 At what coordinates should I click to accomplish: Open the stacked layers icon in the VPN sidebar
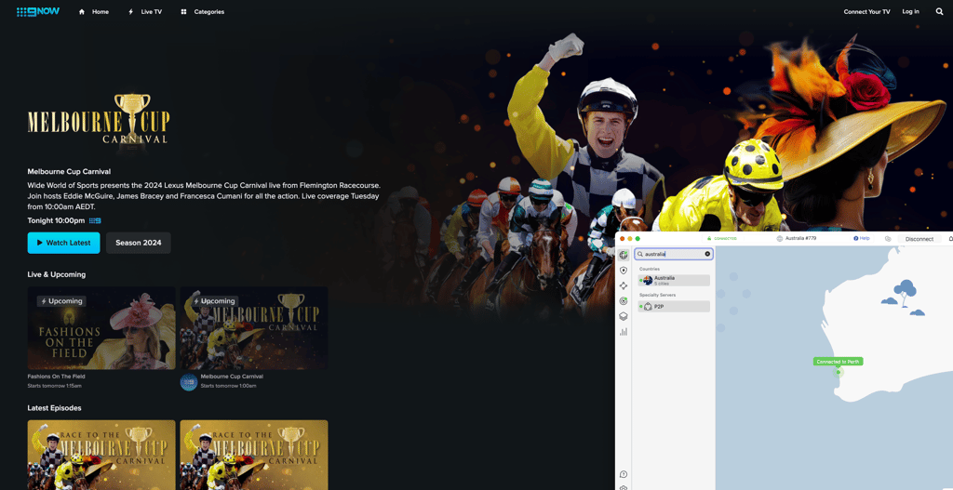(x=623, y=316)
